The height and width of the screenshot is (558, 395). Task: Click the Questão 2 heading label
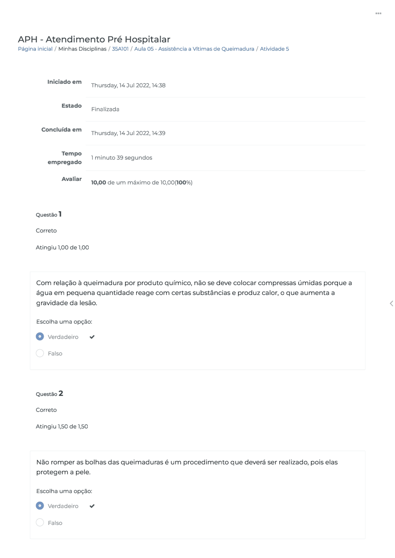click(49, 394)
